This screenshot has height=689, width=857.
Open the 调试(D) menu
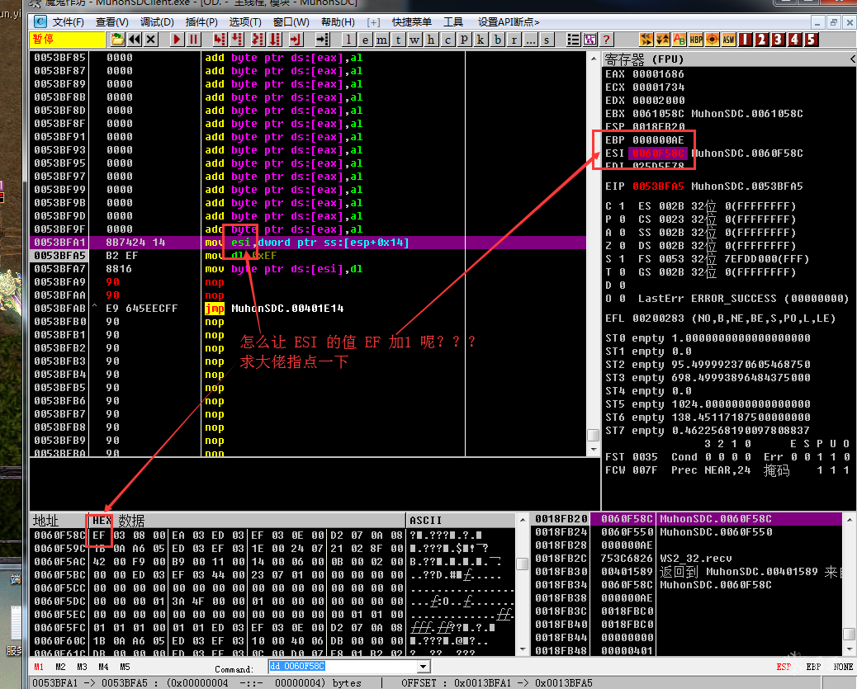click(157, 21)
